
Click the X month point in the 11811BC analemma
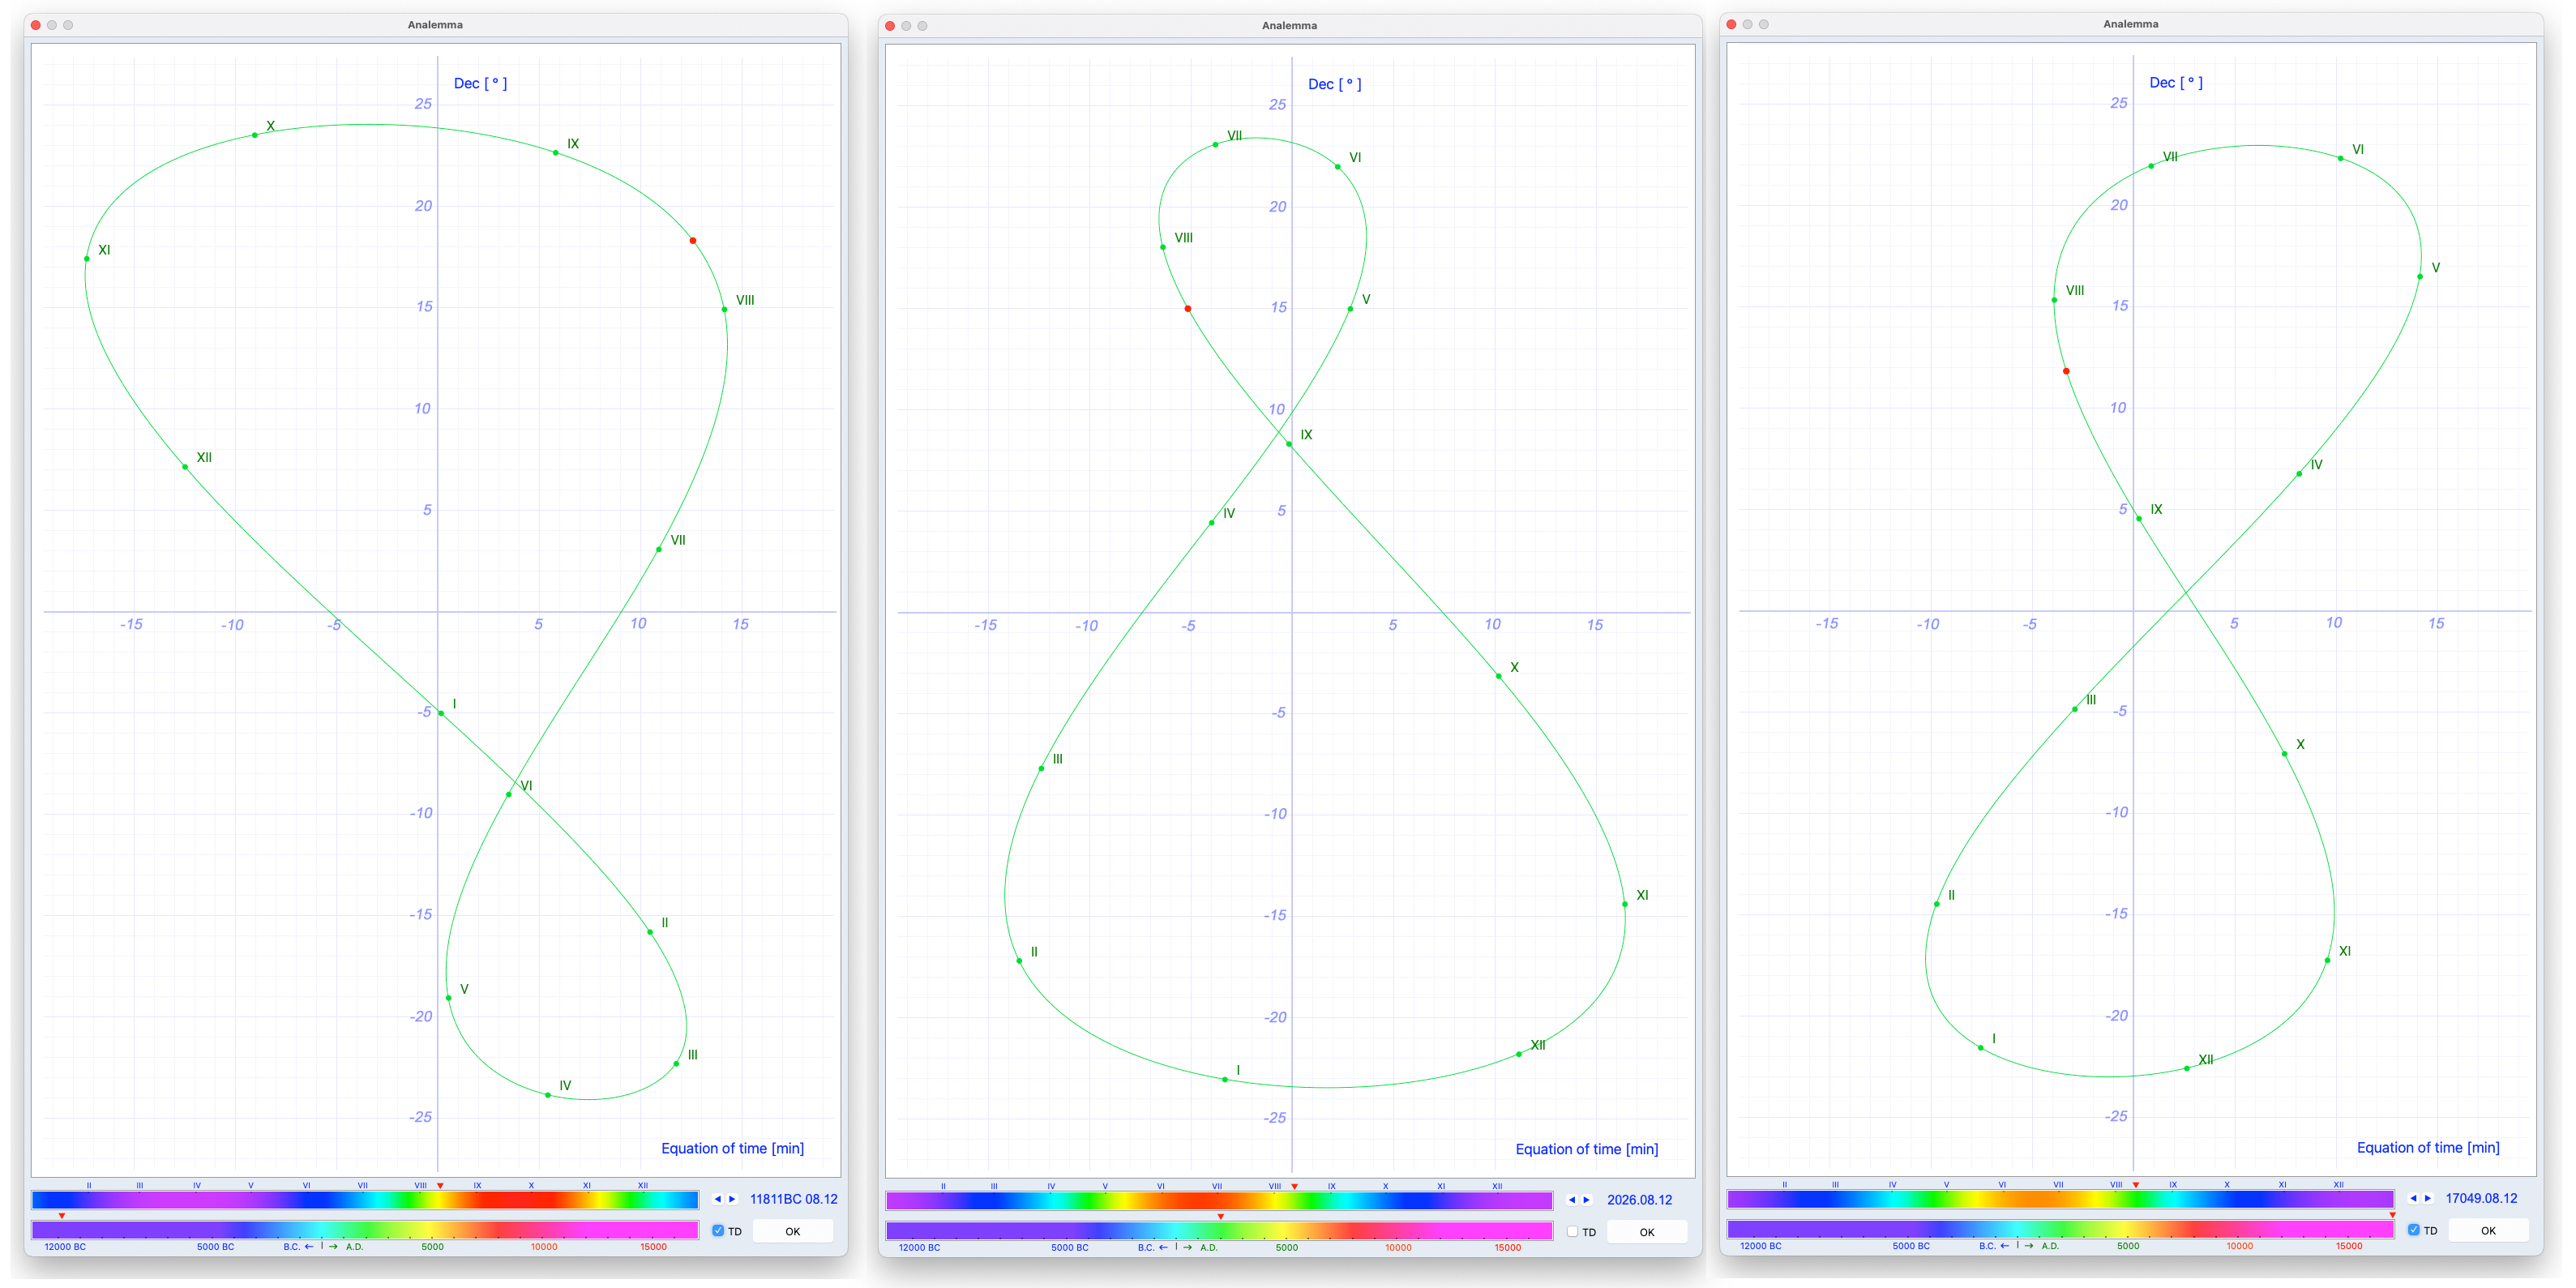[255, 135]
